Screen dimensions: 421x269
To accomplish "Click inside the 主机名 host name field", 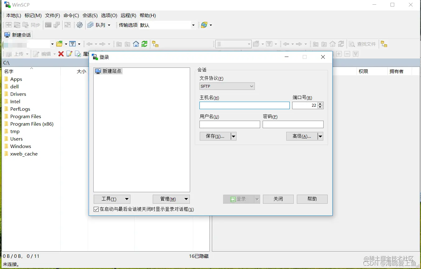I will pyautogui.click(x=244, y=105).
